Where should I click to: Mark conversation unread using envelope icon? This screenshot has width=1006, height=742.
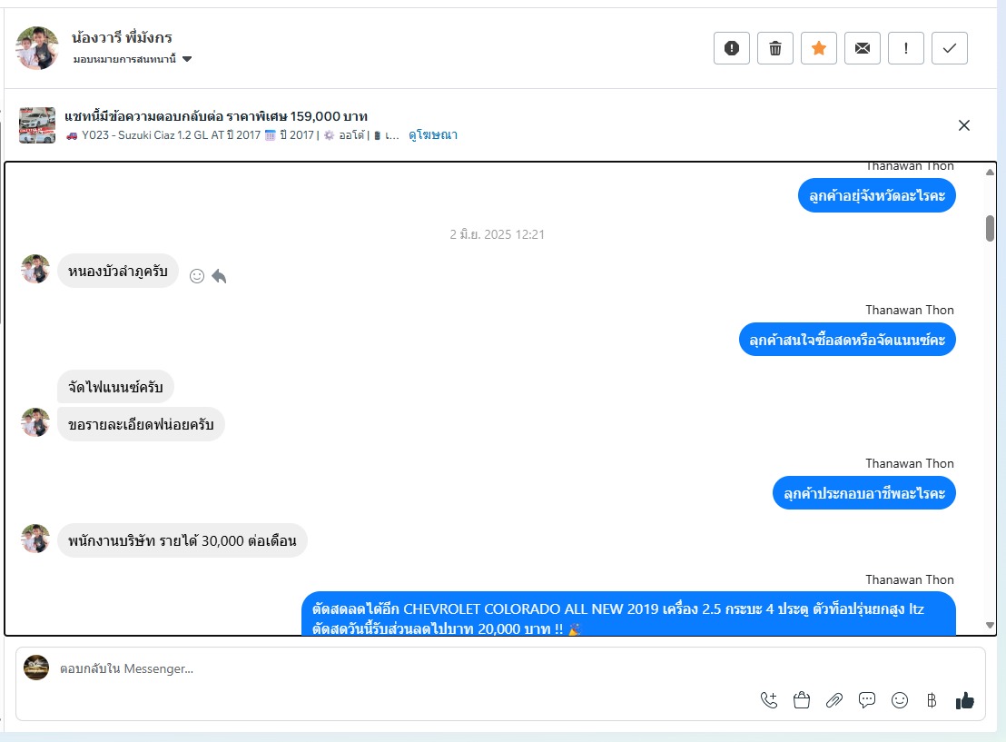click(x=863, y=48)
